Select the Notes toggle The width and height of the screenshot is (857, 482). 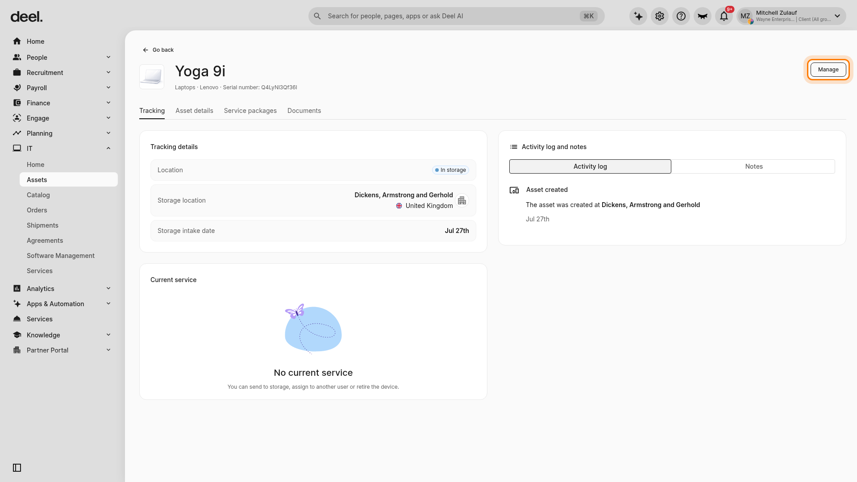[753, 166]
